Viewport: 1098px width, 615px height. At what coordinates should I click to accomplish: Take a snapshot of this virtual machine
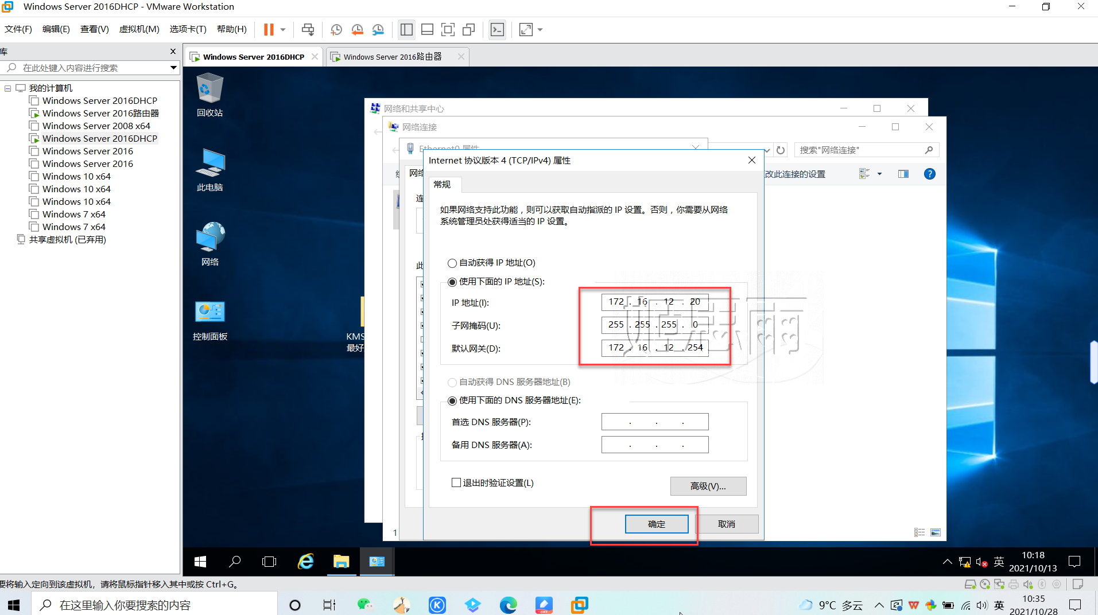point(336,29)
